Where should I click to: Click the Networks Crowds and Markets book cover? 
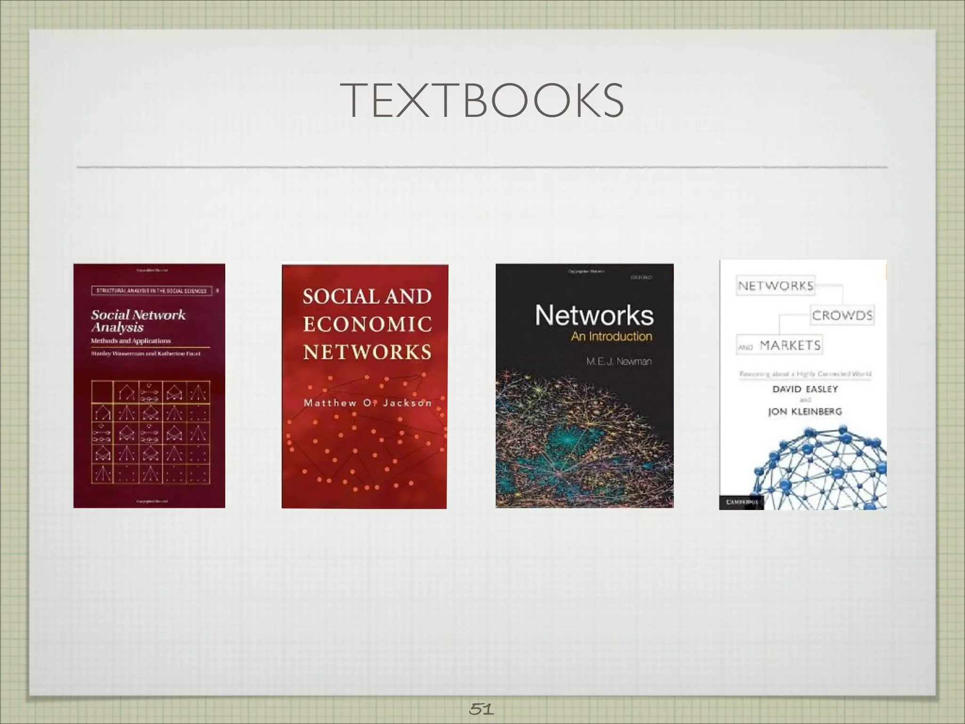pyautogui.click(x=803, y=385)
